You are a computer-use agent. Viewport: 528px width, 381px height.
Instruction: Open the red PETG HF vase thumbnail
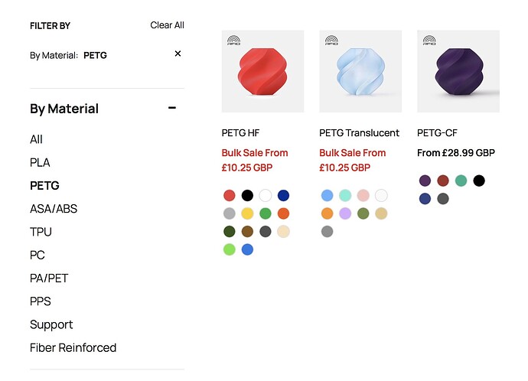262,71
